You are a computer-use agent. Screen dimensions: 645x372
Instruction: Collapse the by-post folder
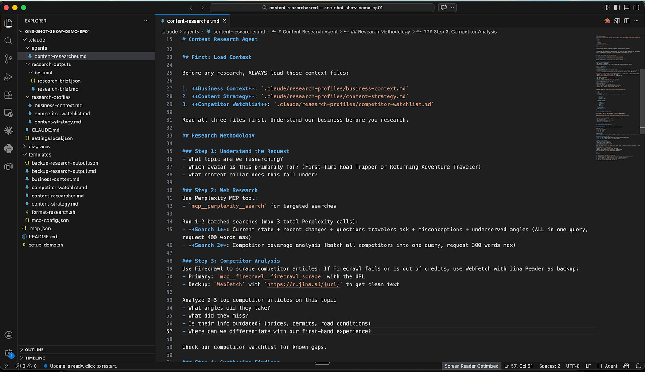click(31, 73)
